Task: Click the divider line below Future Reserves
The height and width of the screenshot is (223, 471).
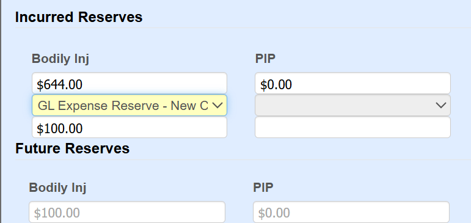Action: pyautogui.click(x=243, y=159)
